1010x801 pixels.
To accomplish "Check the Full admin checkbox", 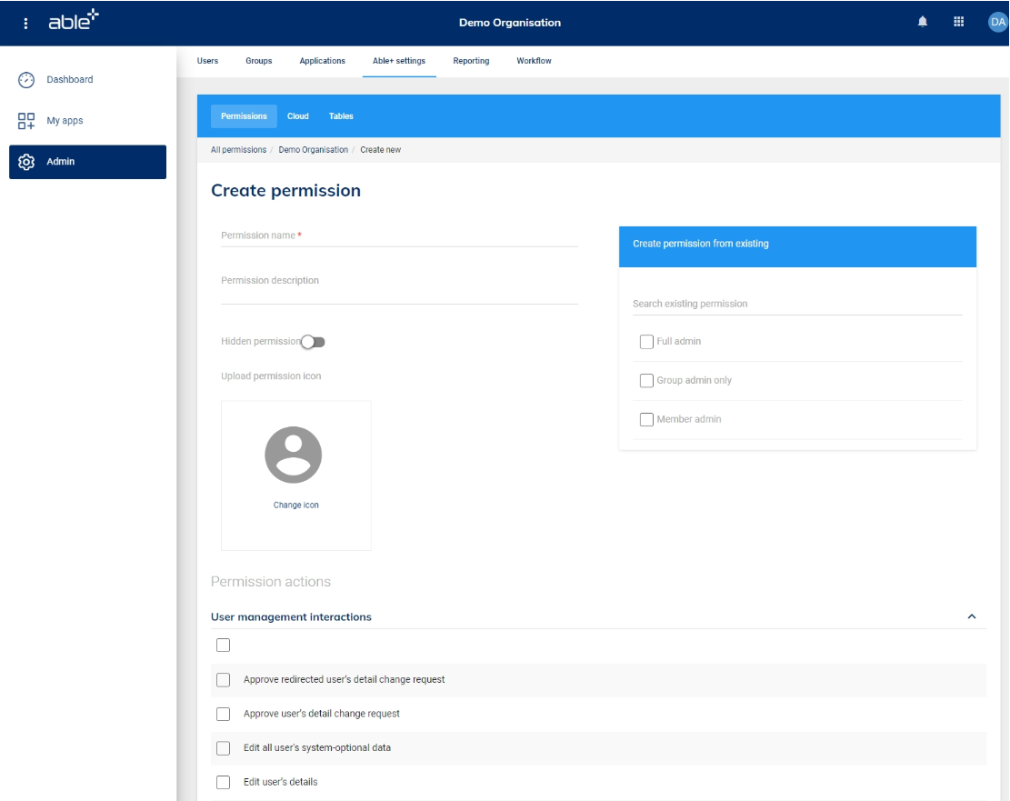I will [646, 342].
